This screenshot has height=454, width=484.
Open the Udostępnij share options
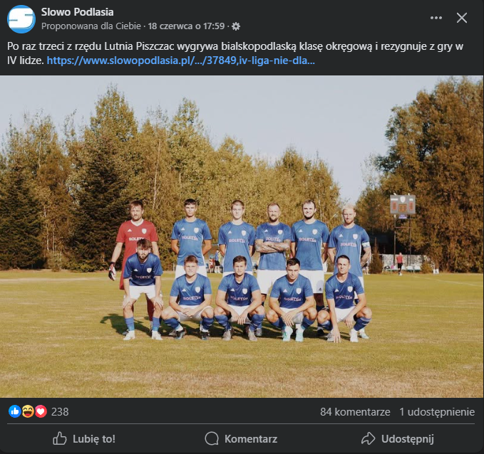click(x=397, y=438)
